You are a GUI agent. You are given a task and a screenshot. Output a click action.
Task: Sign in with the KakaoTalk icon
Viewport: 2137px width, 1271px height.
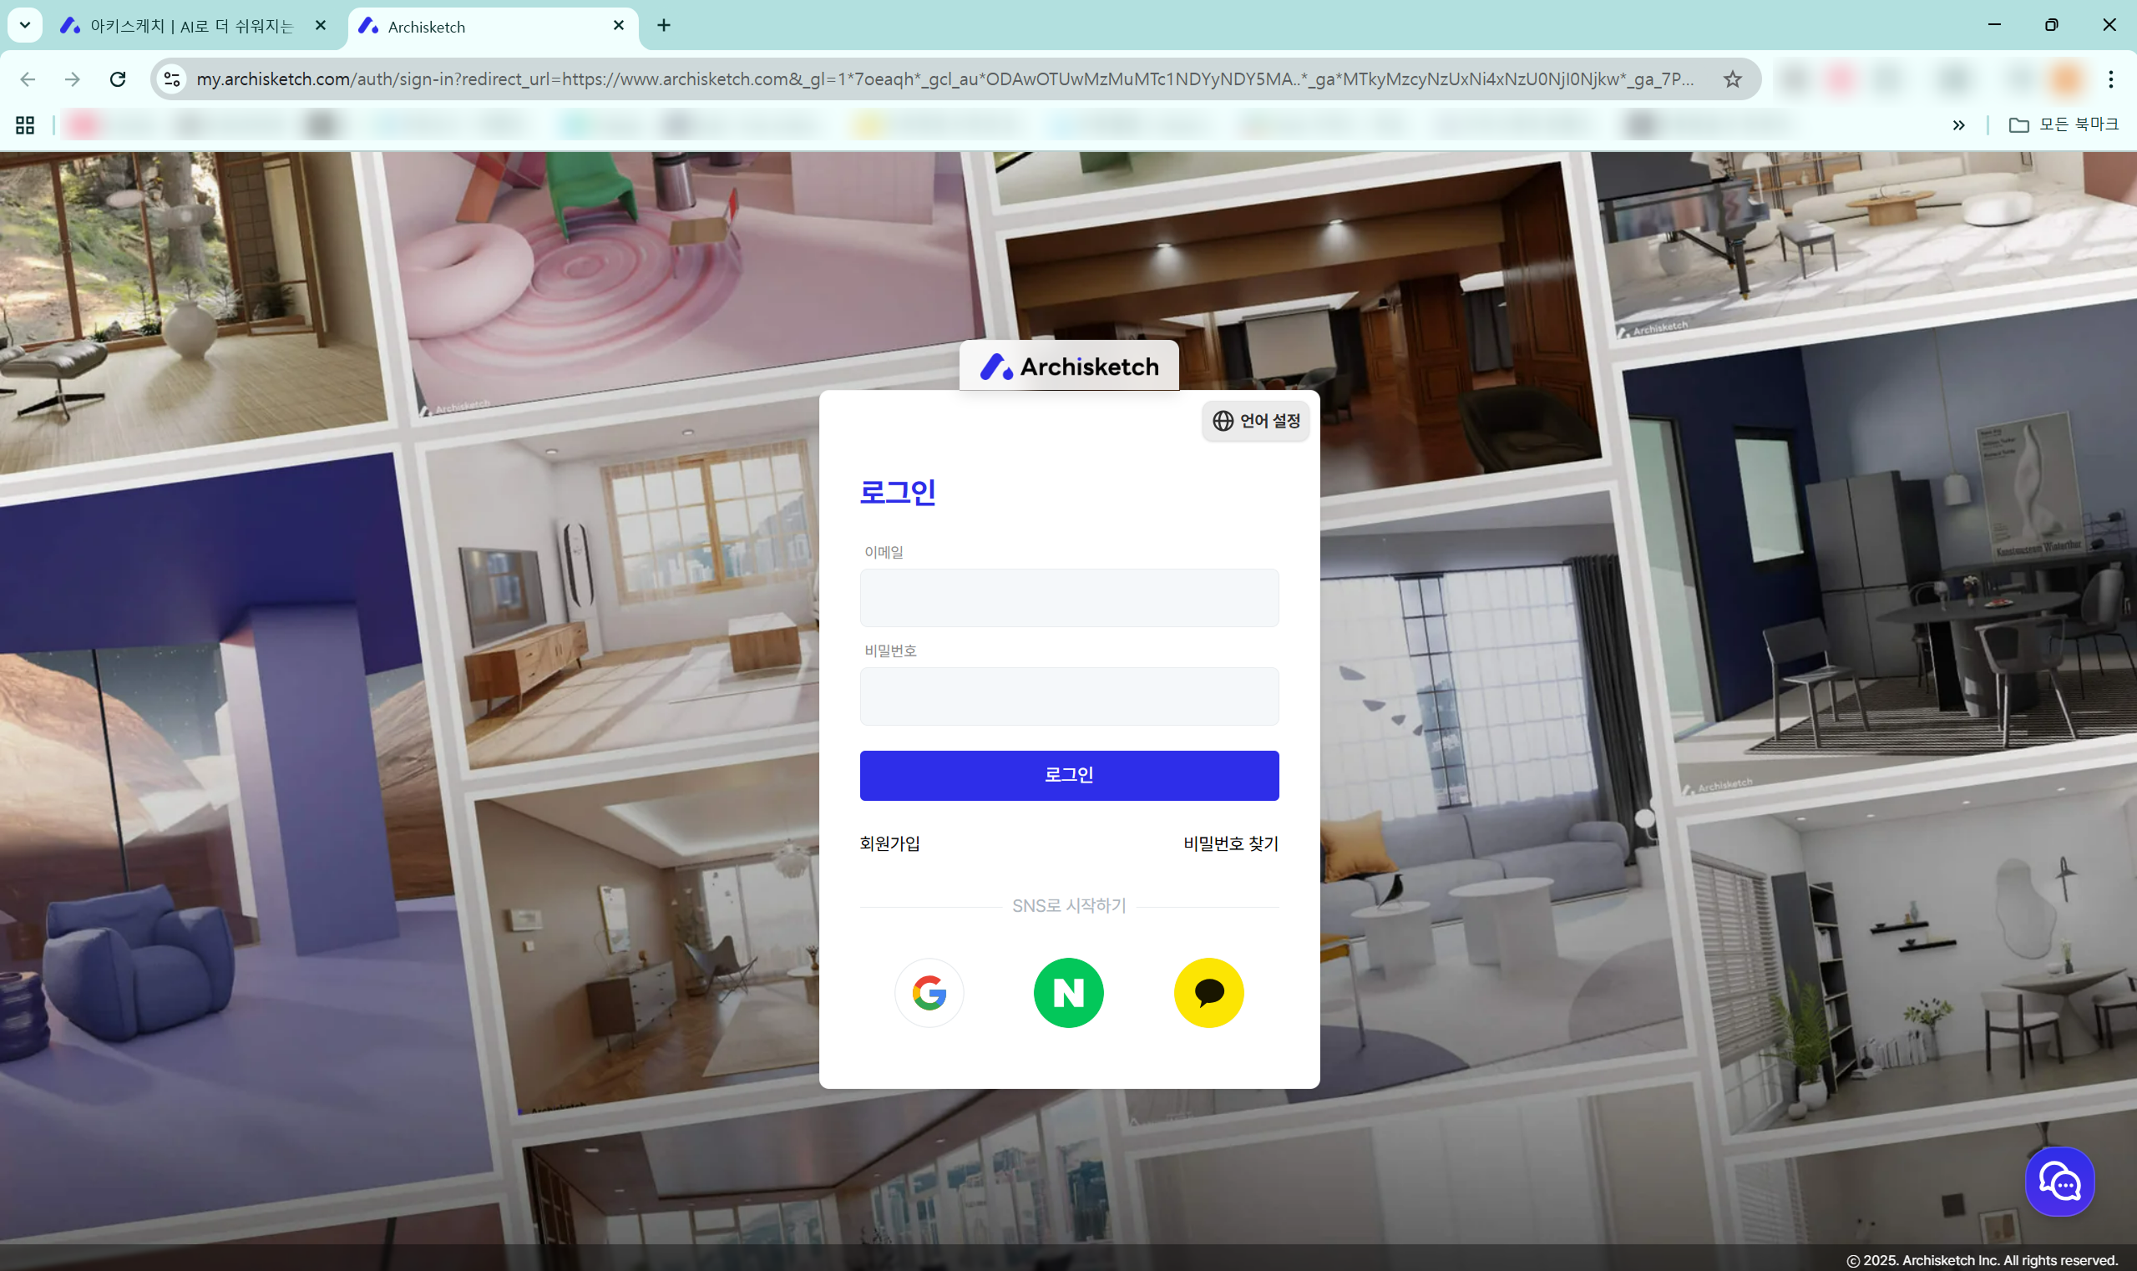pyautogui.click(x=1208, y=993)
